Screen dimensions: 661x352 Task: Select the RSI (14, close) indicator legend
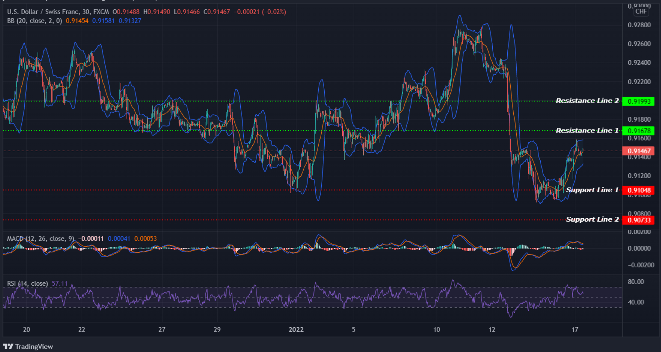[x=27, y=283]
